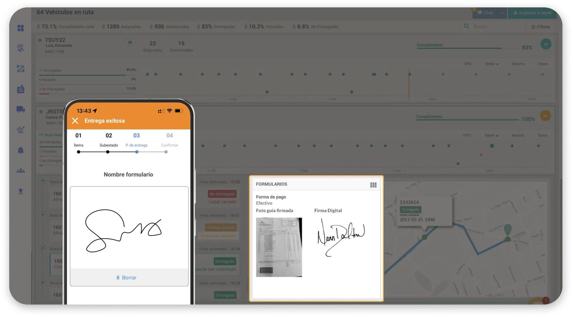
Task: Click the Nombre formulario heading on phone
Action: pos(128,174)
